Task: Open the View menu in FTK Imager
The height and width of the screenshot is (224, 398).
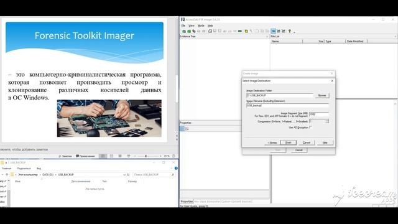Action: pos(192,26)
